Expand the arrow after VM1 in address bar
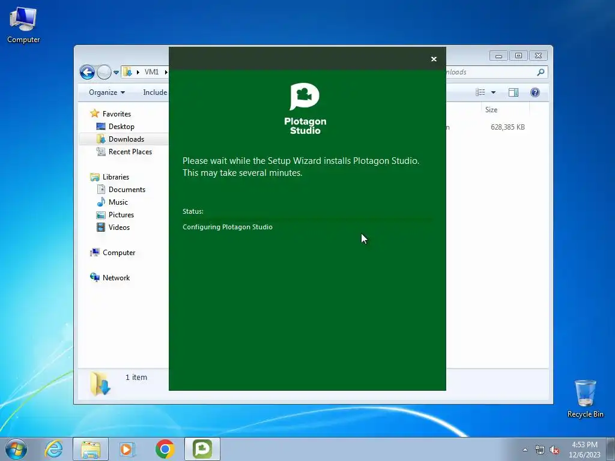 tap(166, 72)
